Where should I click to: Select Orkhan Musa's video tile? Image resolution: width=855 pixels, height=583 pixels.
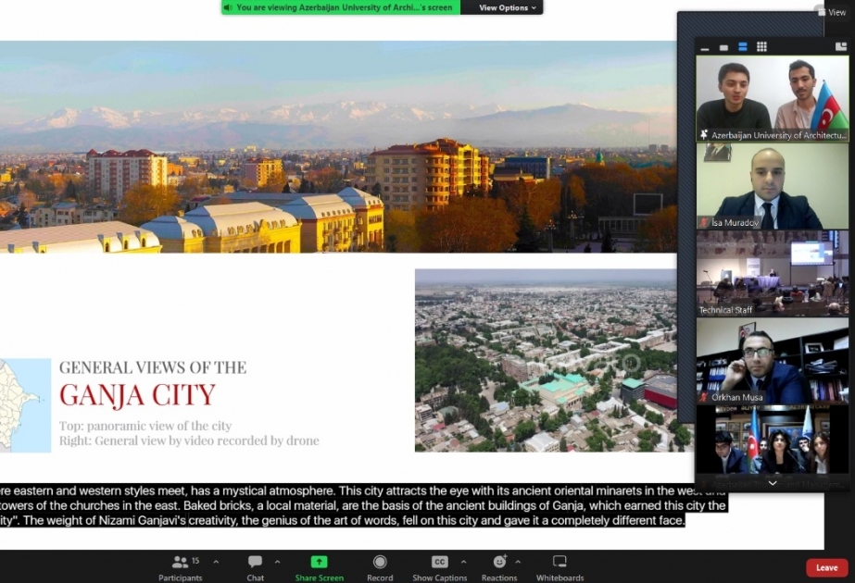click(x=773, y=361)
